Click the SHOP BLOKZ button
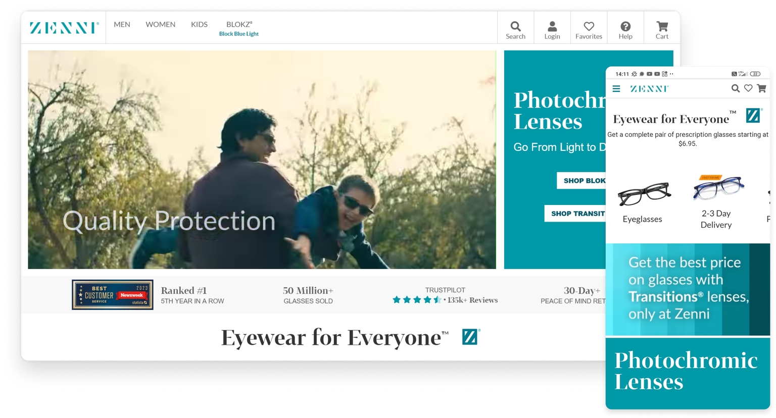The image size is (776, 418). [x=581, y=181]
